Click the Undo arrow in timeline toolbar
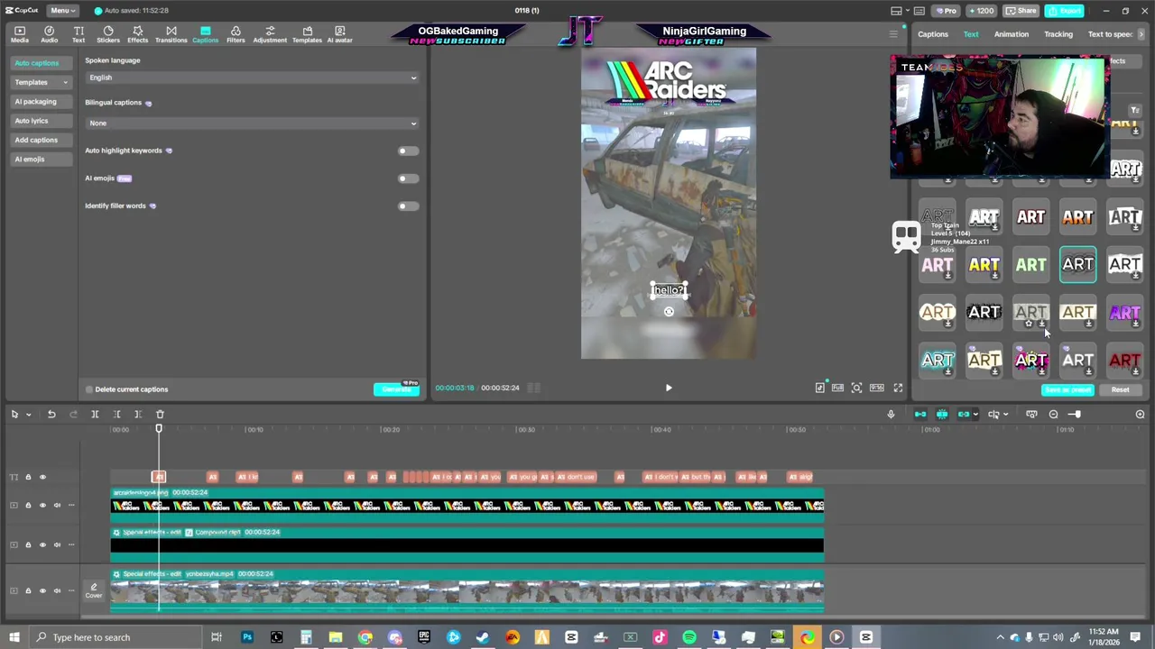The width and height of the screenshot is (1155, 649). (51, 414)
